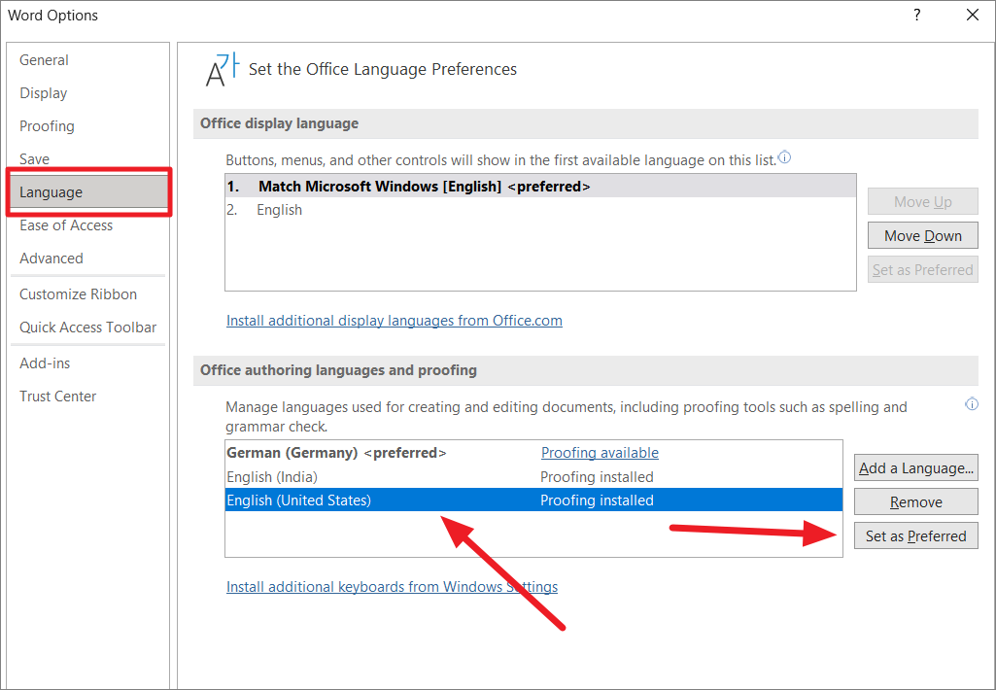Click the Add a Language button
996x690 pixels.
click(x=915, y=467)
